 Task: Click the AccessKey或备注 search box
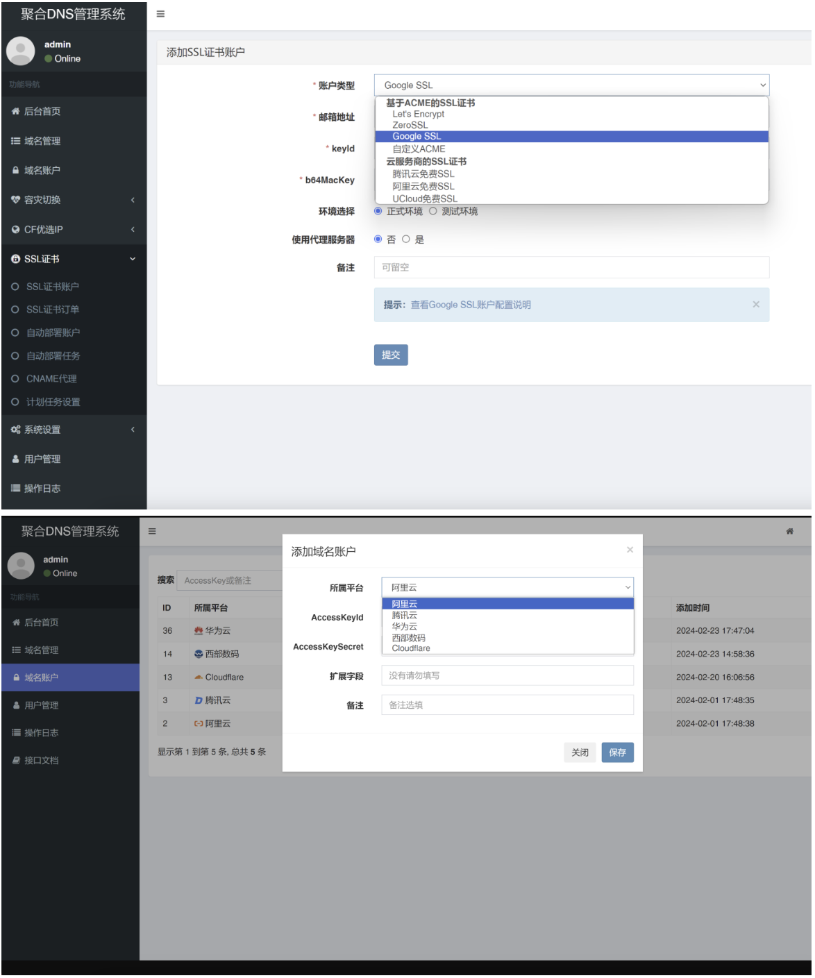[x=230, y=581]
